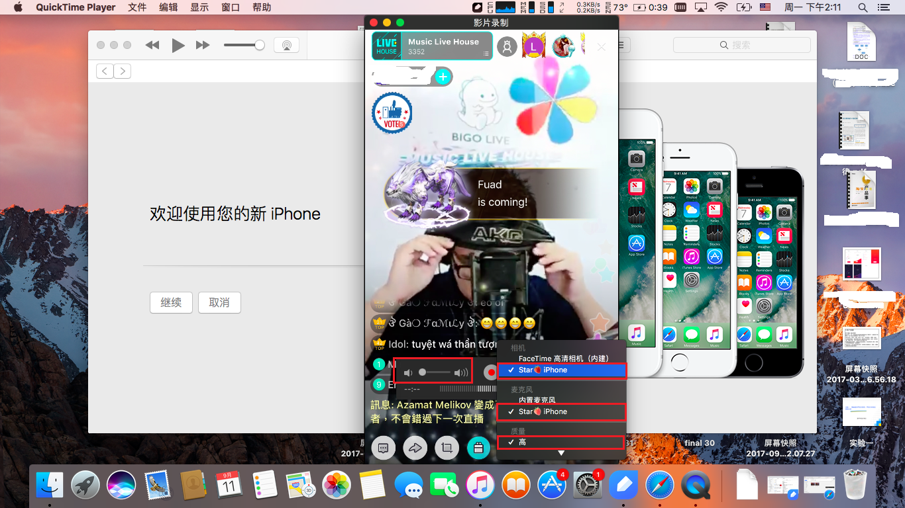
Task: Open Notes from the Dock
Action: pos(372,486)
